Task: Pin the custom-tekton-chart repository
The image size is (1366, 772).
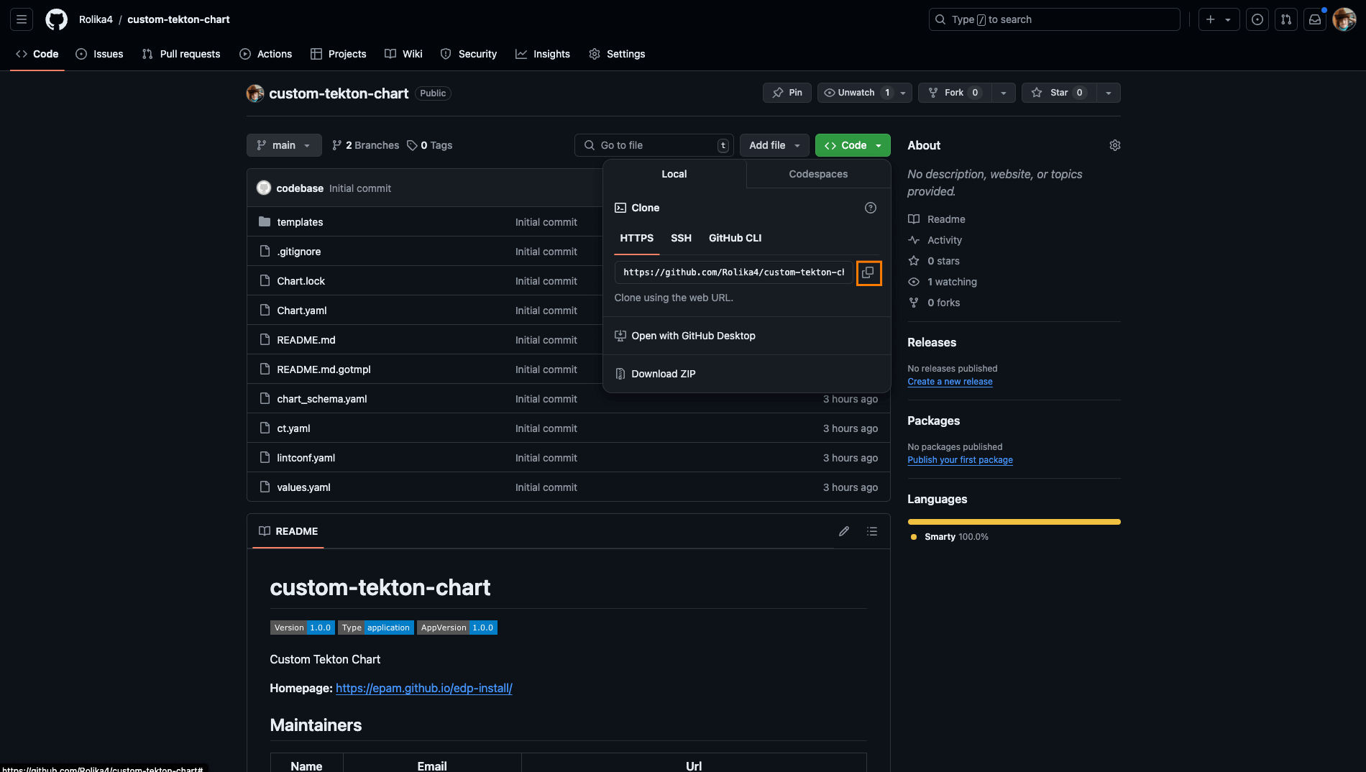Action: 787,92
